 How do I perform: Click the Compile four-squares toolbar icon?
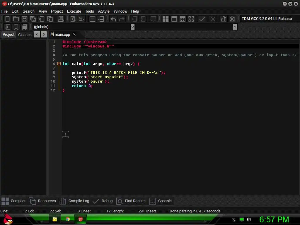pyautogui.click(x=166, y=19)
